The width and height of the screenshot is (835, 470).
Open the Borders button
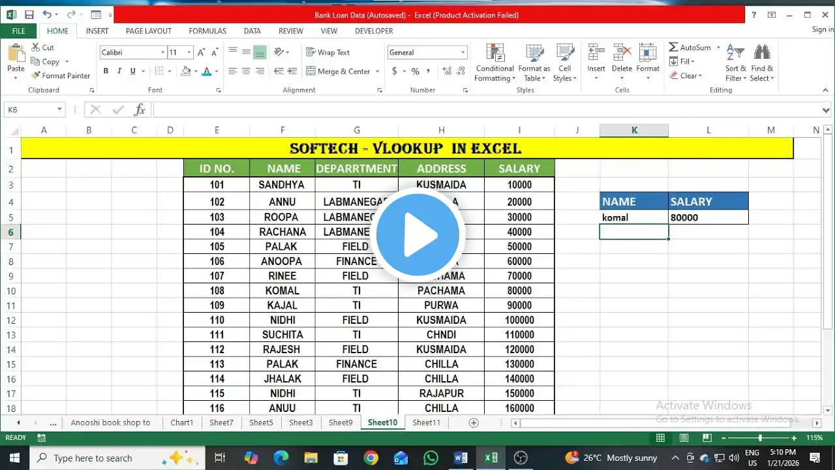coord(159,71)
